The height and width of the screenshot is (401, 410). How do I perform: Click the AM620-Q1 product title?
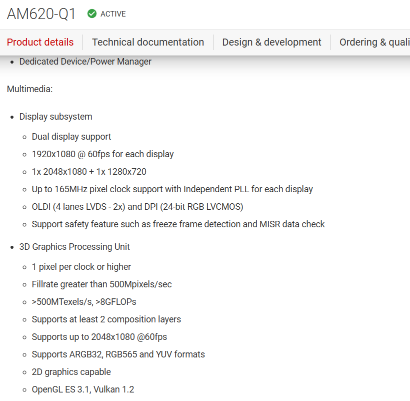[x=41, y=14]
